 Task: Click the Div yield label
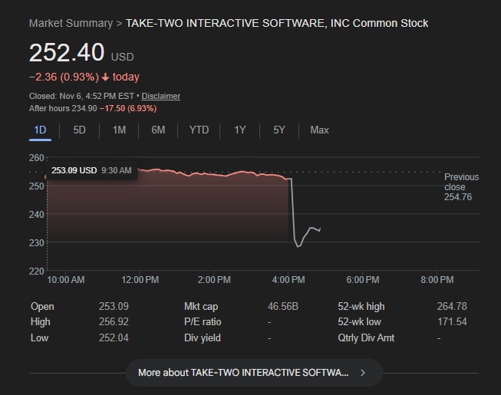point(203,337)
